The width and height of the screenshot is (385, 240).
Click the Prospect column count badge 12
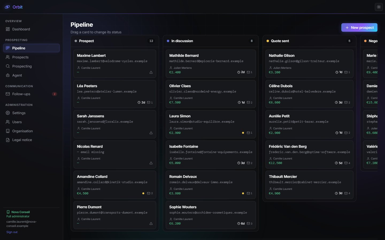(x=151, y=41)
